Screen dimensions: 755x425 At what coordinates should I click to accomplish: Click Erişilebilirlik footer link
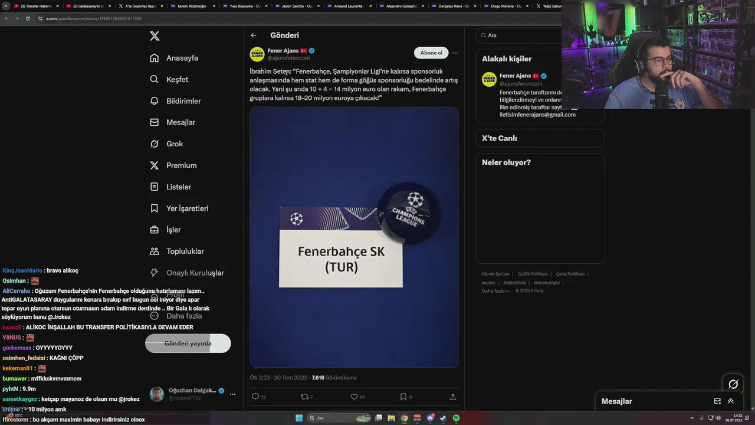(514, 283)
